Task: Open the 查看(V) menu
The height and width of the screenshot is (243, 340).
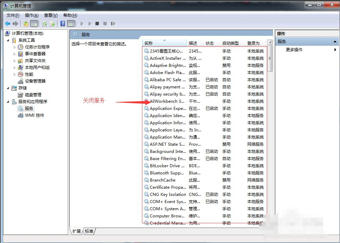Action: (50, 15)
